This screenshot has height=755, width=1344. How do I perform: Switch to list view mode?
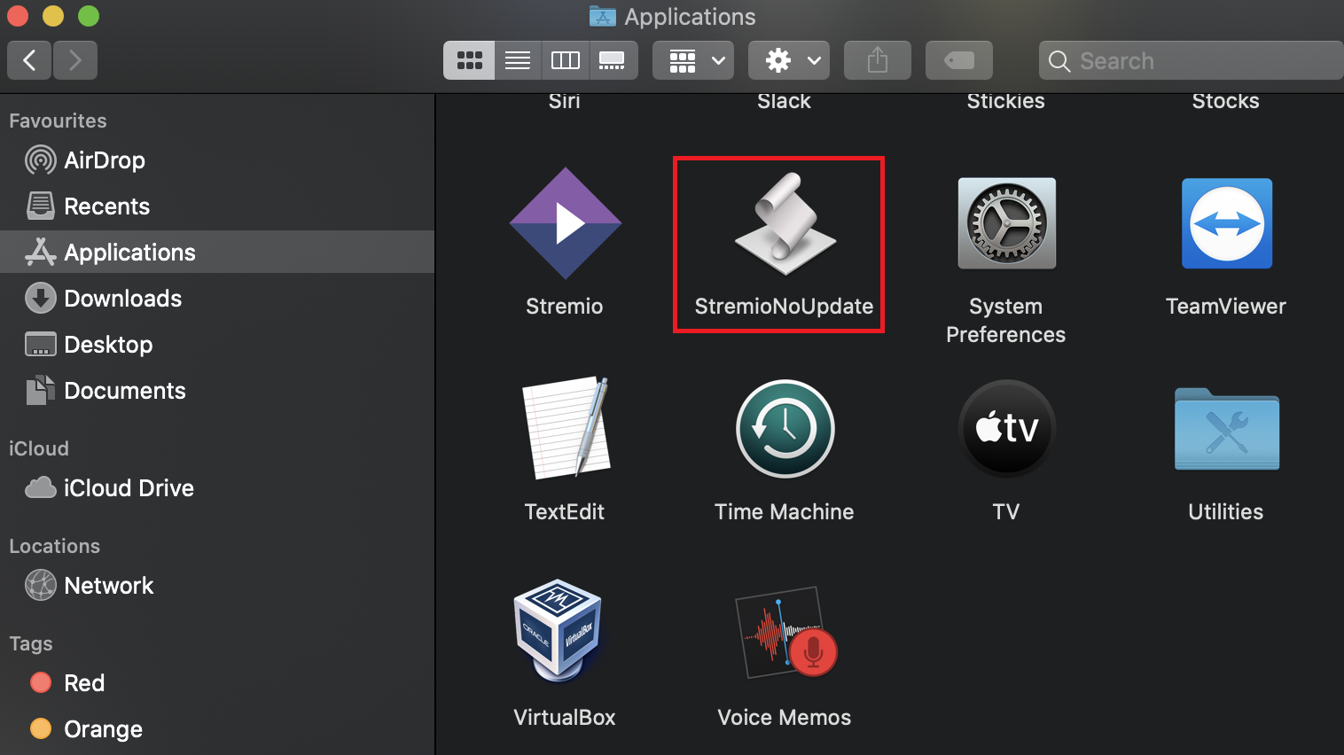[x=518, y=60]
